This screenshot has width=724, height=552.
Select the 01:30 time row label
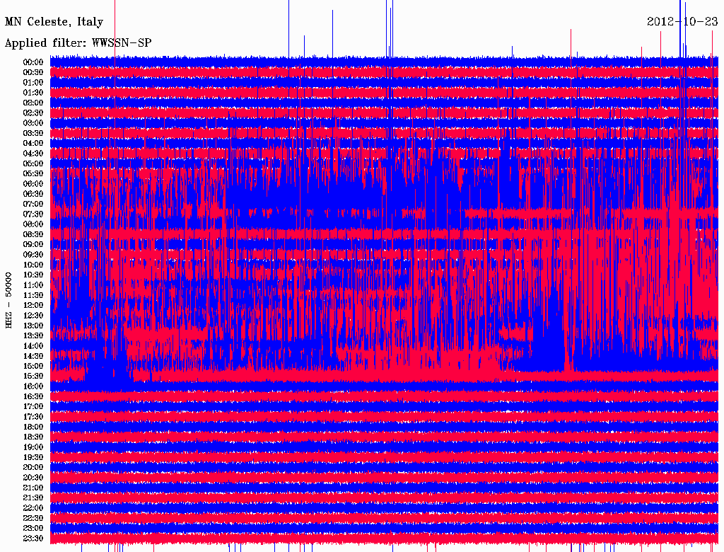pos(33,93)
